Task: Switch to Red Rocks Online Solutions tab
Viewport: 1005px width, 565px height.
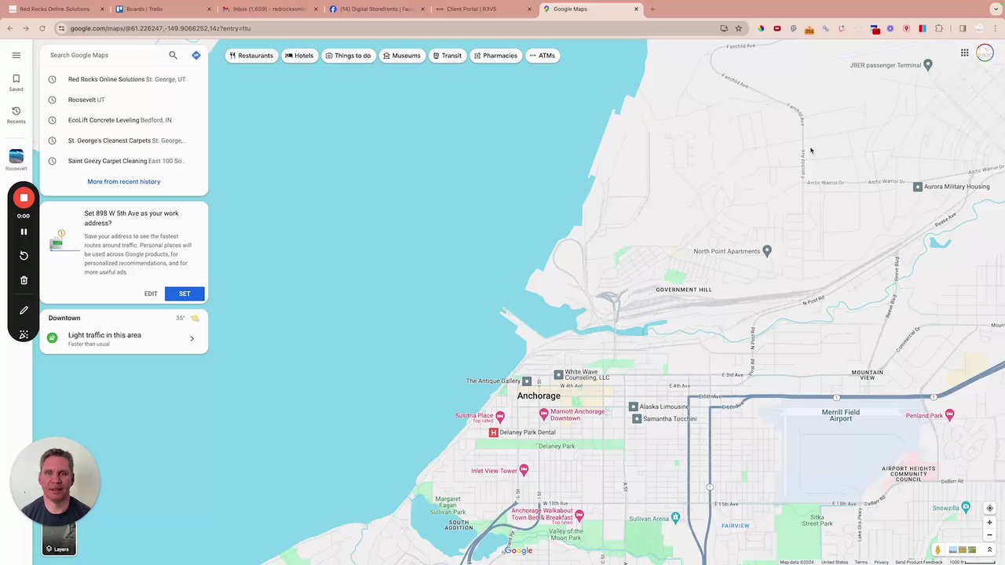Action: pyautogui.click(x=55, y=9)
